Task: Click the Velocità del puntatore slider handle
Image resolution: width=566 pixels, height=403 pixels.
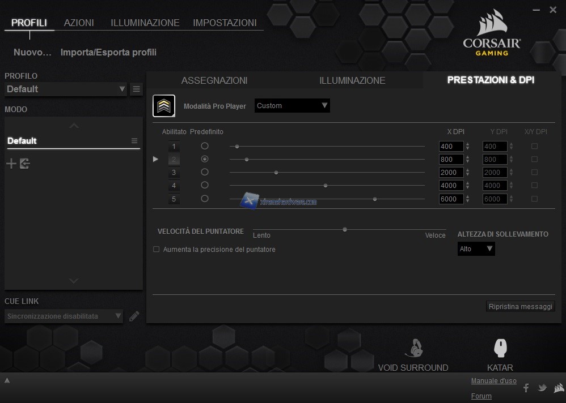Action: point(345,229)
